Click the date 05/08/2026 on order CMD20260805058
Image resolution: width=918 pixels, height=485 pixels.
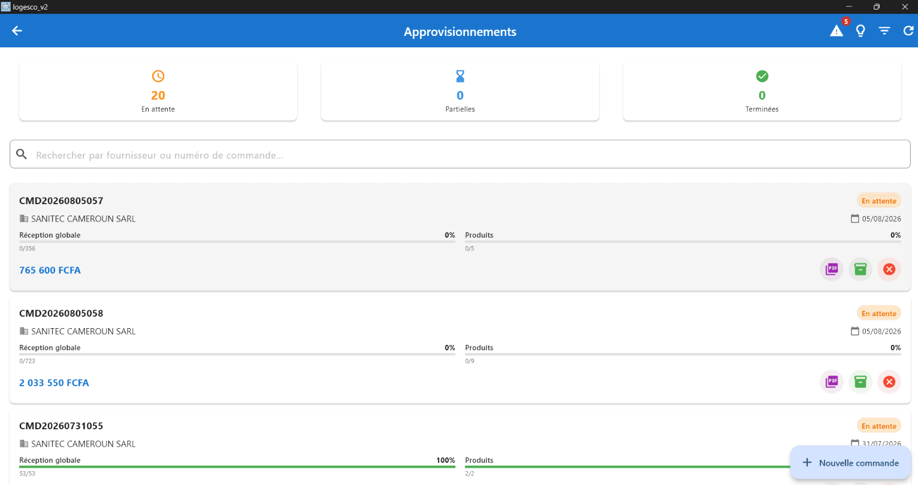click(881, 331)
